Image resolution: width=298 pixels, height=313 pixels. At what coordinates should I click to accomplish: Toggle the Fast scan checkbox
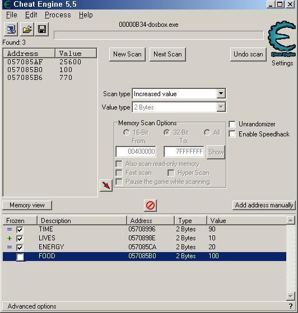pos(119,173)
